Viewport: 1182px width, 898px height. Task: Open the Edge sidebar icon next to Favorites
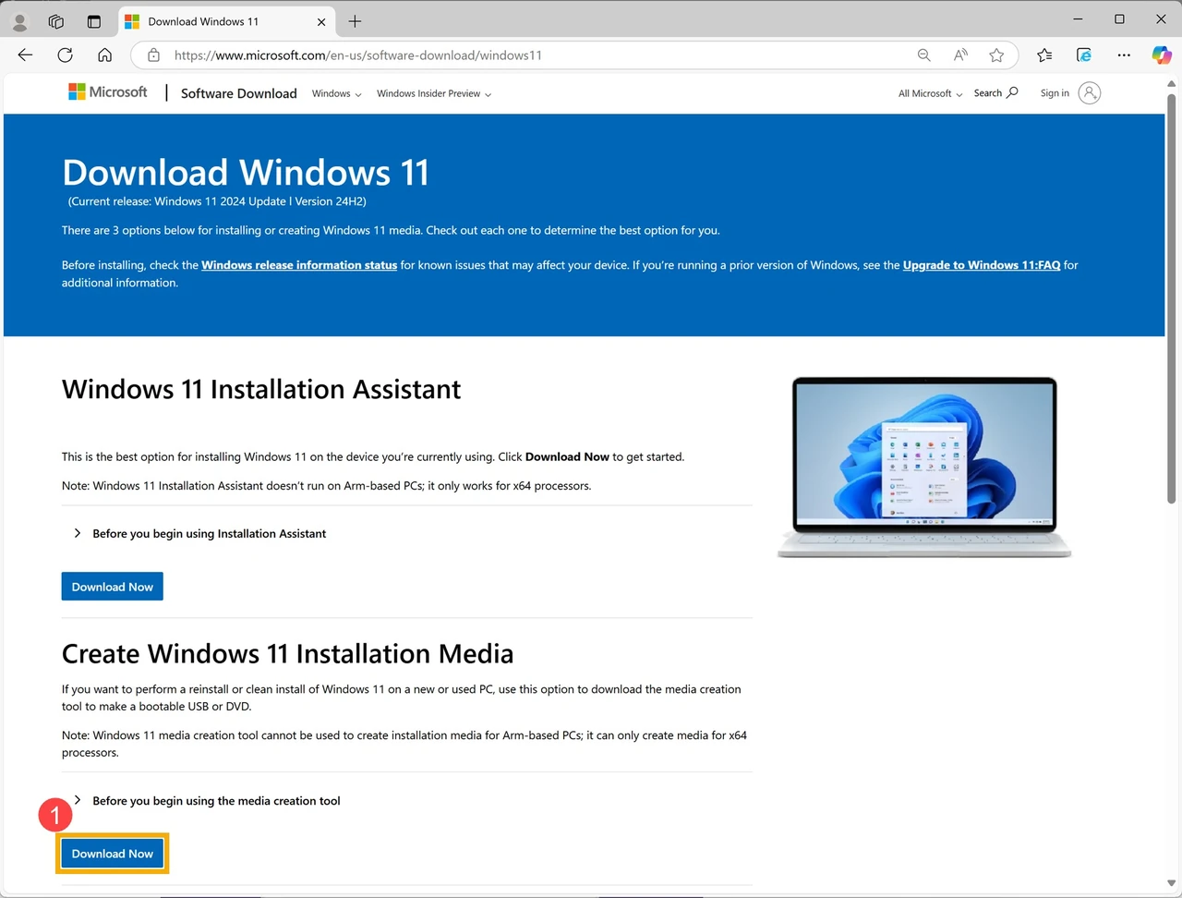pos(1084,55)
